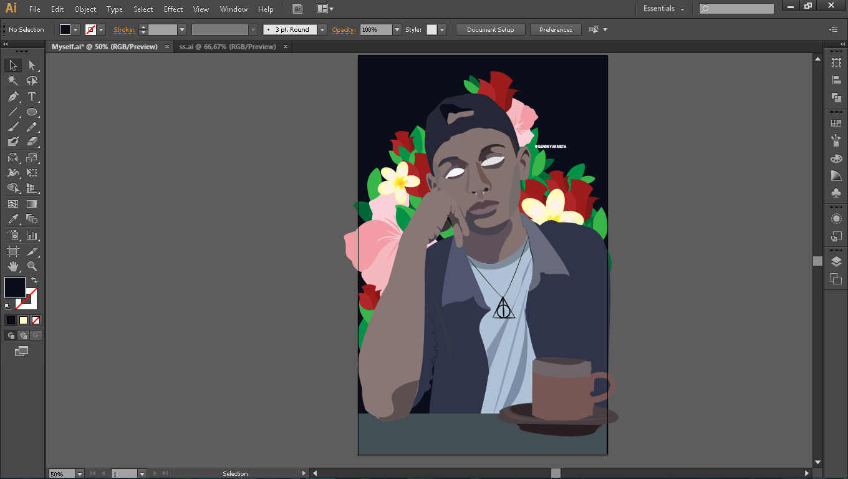Viewport: 848px width, 479px height.
Task: Launch Adobe Bridge with Br button
Action: (x=298, y=9)
